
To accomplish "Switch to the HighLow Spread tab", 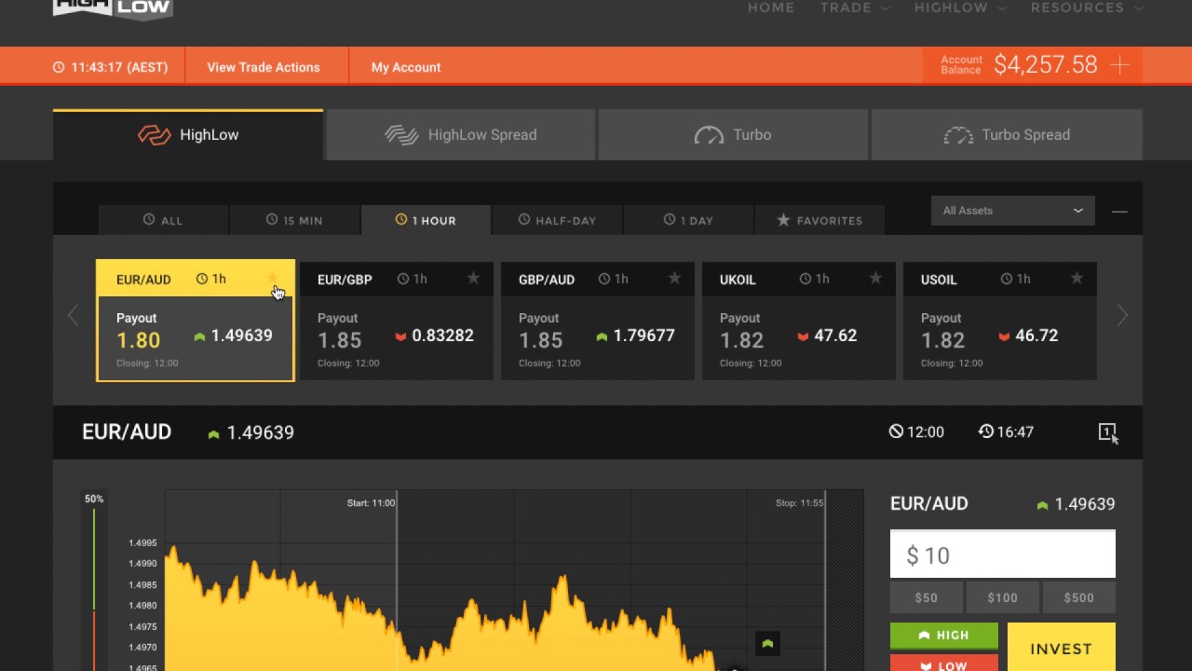I will click(x=461, y=135).
